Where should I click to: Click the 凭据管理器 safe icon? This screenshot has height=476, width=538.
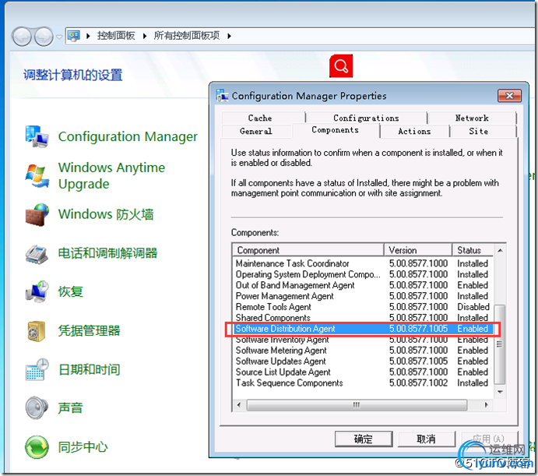pos(37,331)
